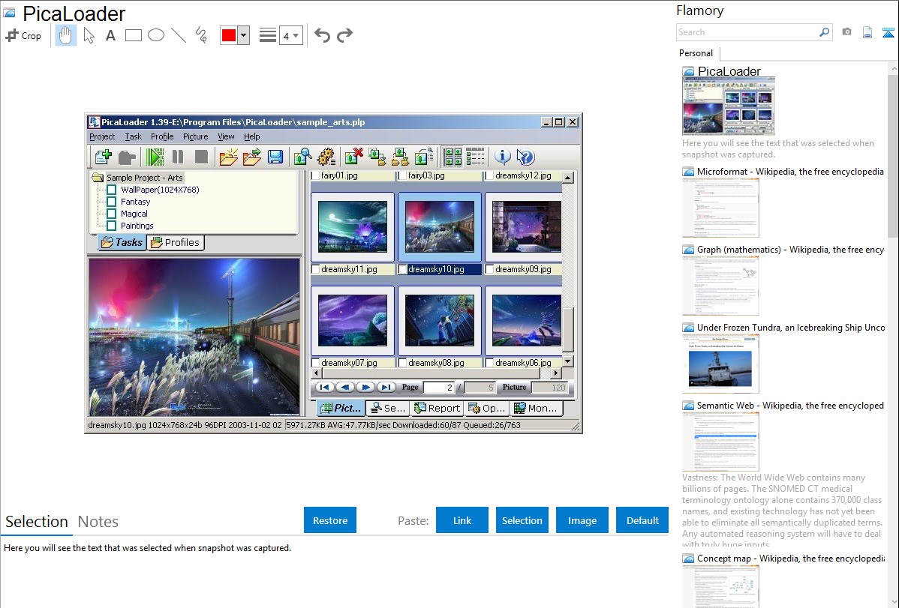899x608 pixels.
Task: Click the camera capture icon
Action: pos(846,32)
